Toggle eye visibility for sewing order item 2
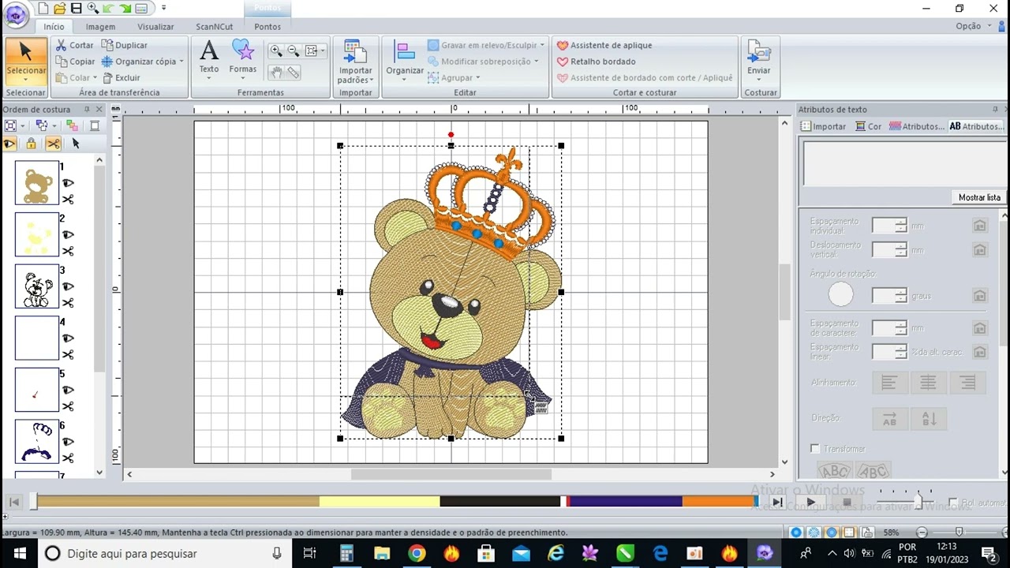Viewport: 1010px width, 568px height. point(68,235)
